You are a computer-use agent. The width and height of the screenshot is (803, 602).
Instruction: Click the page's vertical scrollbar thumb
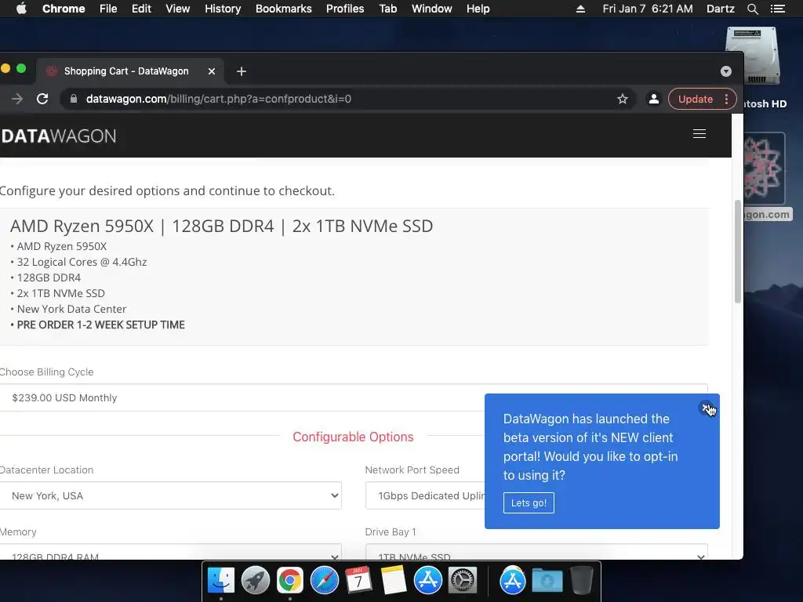click(738, 251)
